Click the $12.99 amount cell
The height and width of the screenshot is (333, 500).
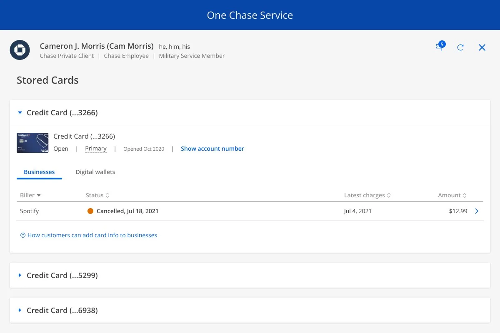click(x=458, y=211)
